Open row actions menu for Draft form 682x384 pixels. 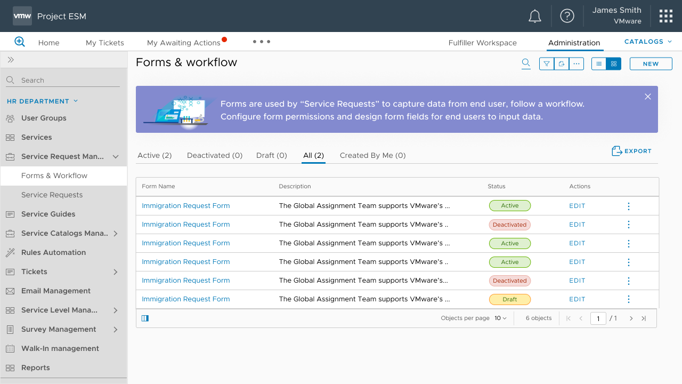coord(629,299)
